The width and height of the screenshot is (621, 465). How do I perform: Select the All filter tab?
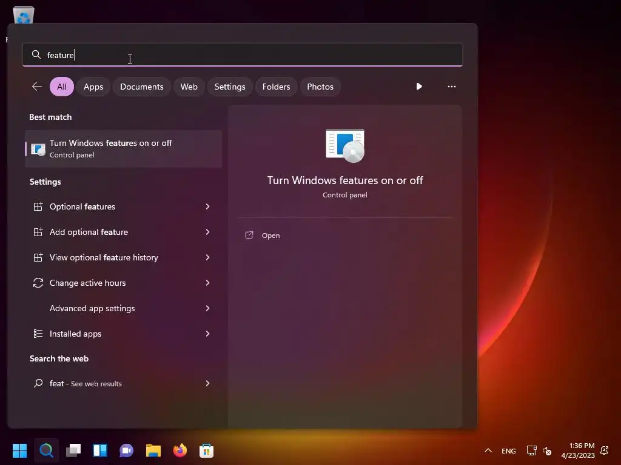pyautogui.click(x=62, y=87)
